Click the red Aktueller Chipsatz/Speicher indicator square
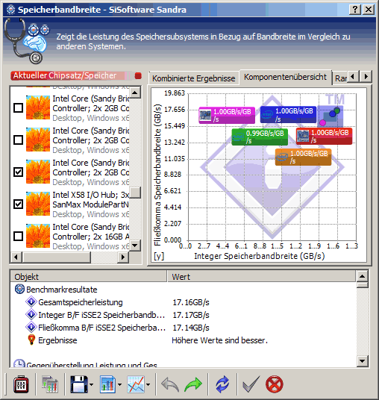This screenshot has width=379, height=400. [x=138, y=76]
